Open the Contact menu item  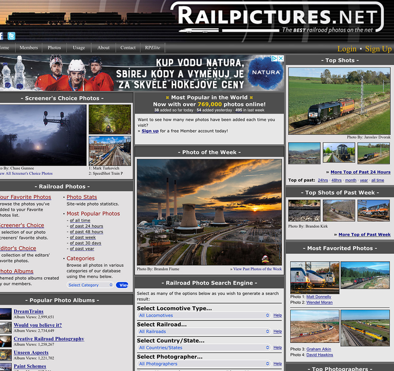[x=128, y=48]
